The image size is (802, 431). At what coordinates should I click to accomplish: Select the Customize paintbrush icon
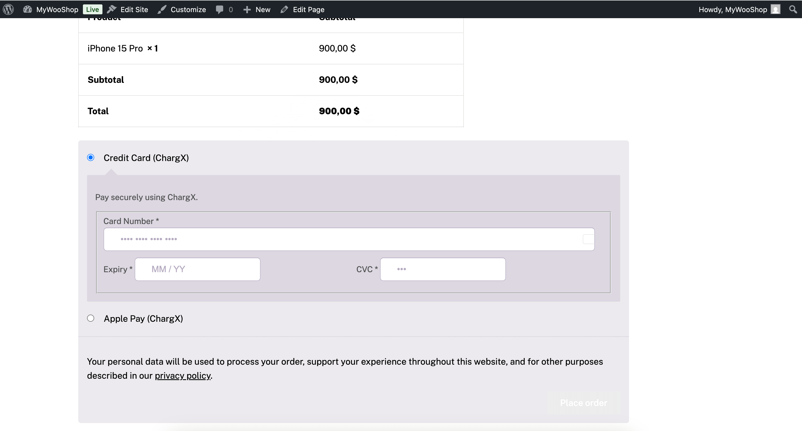[162, 9]
